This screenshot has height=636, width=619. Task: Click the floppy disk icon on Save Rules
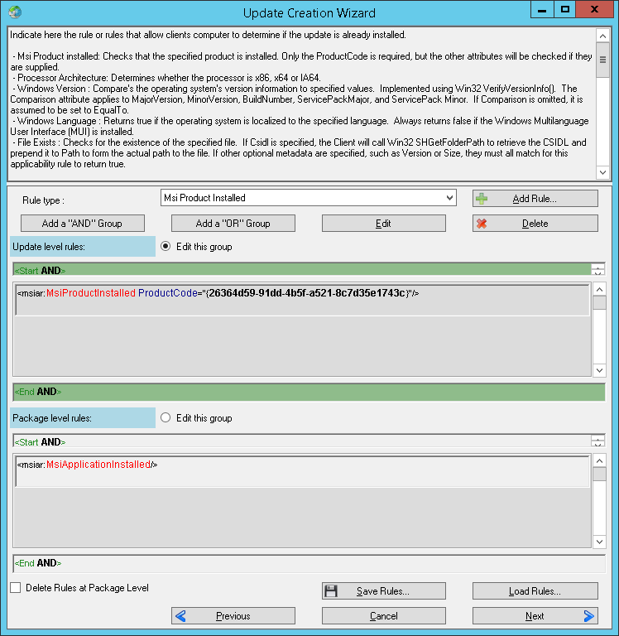[331, 591]
